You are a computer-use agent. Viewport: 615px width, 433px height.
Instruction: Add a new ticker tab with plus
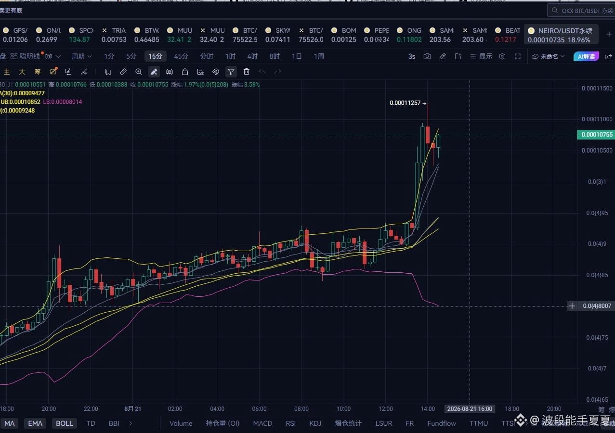pyautogui.click(x=609, y=34)
